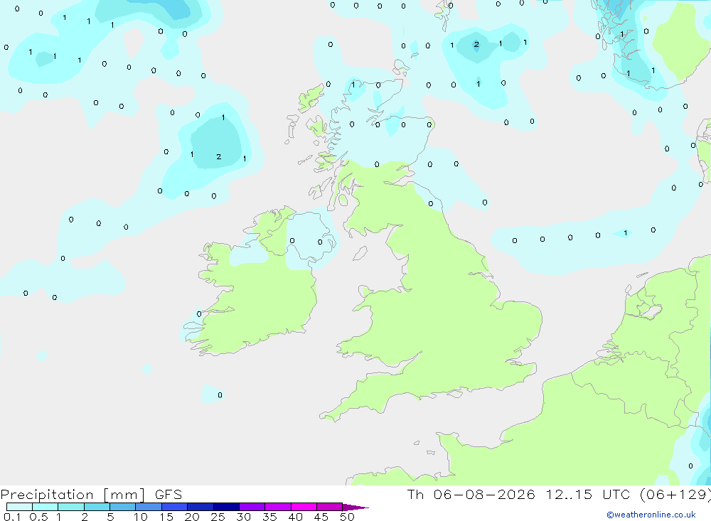Click the lone '1' value in the North Sea east of England
This screenshot has width=711, height=521.
(626, 233)
